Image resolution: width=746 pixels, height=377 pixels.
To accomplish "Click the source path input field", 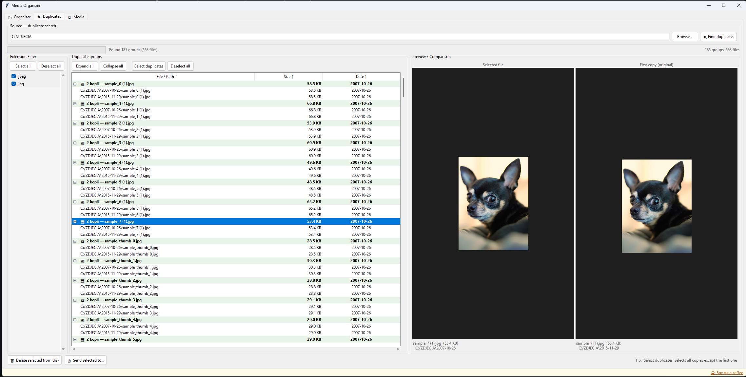I will coord(340,37).
